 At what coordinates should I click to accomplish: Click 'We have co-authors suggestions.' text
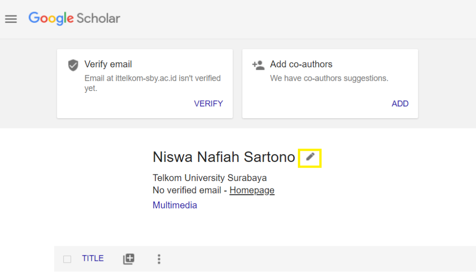click(x=330, y=78)
